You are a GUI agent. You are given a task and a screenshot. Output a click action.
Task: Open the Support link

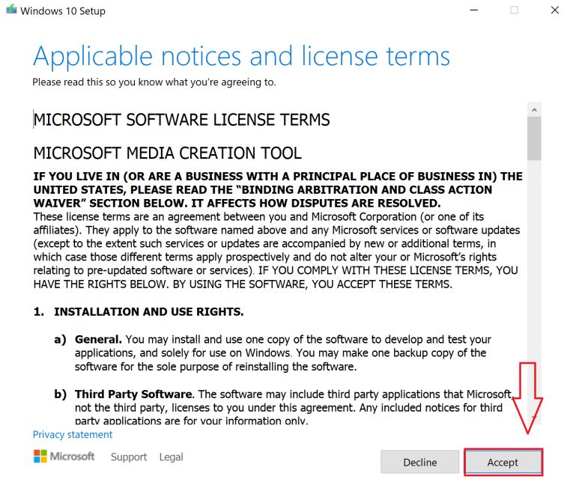(129, 457)
